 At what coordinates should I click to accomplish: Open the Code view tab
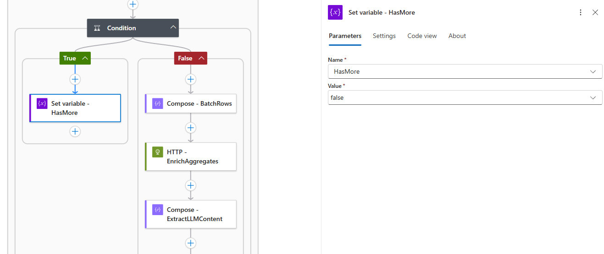point(422,36)
